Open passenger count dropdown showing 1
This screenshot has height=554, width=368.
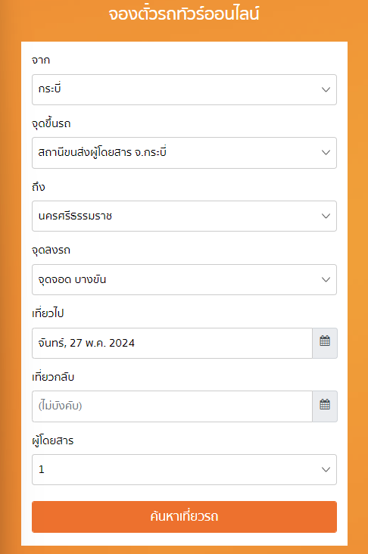[x=184, y=469]
